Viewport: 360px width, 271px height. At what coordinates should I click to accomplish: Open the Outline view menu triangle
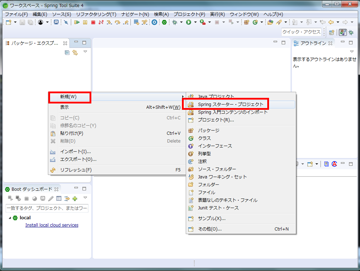tap(351, 52)
